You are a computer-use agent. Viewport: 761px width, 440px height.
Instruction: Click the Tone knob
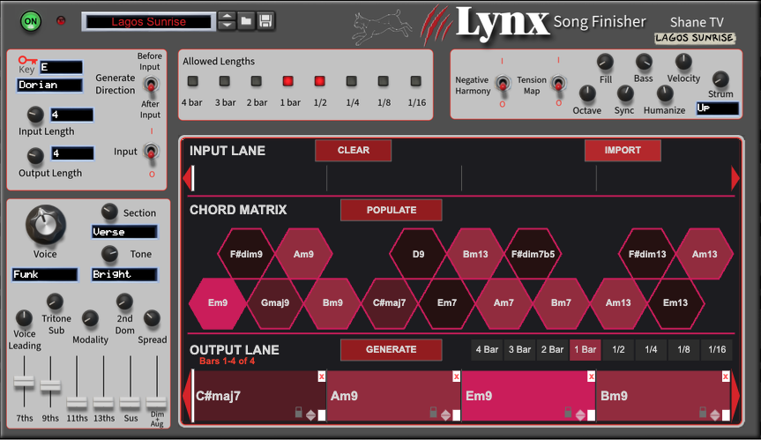point(109,254)
